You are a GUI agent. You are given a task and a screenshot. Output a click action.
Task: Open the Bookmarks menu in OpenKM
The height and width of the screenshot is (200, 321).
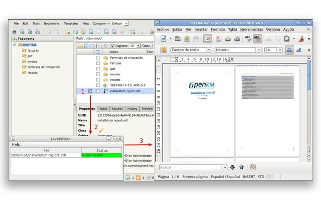click(52, 24)
